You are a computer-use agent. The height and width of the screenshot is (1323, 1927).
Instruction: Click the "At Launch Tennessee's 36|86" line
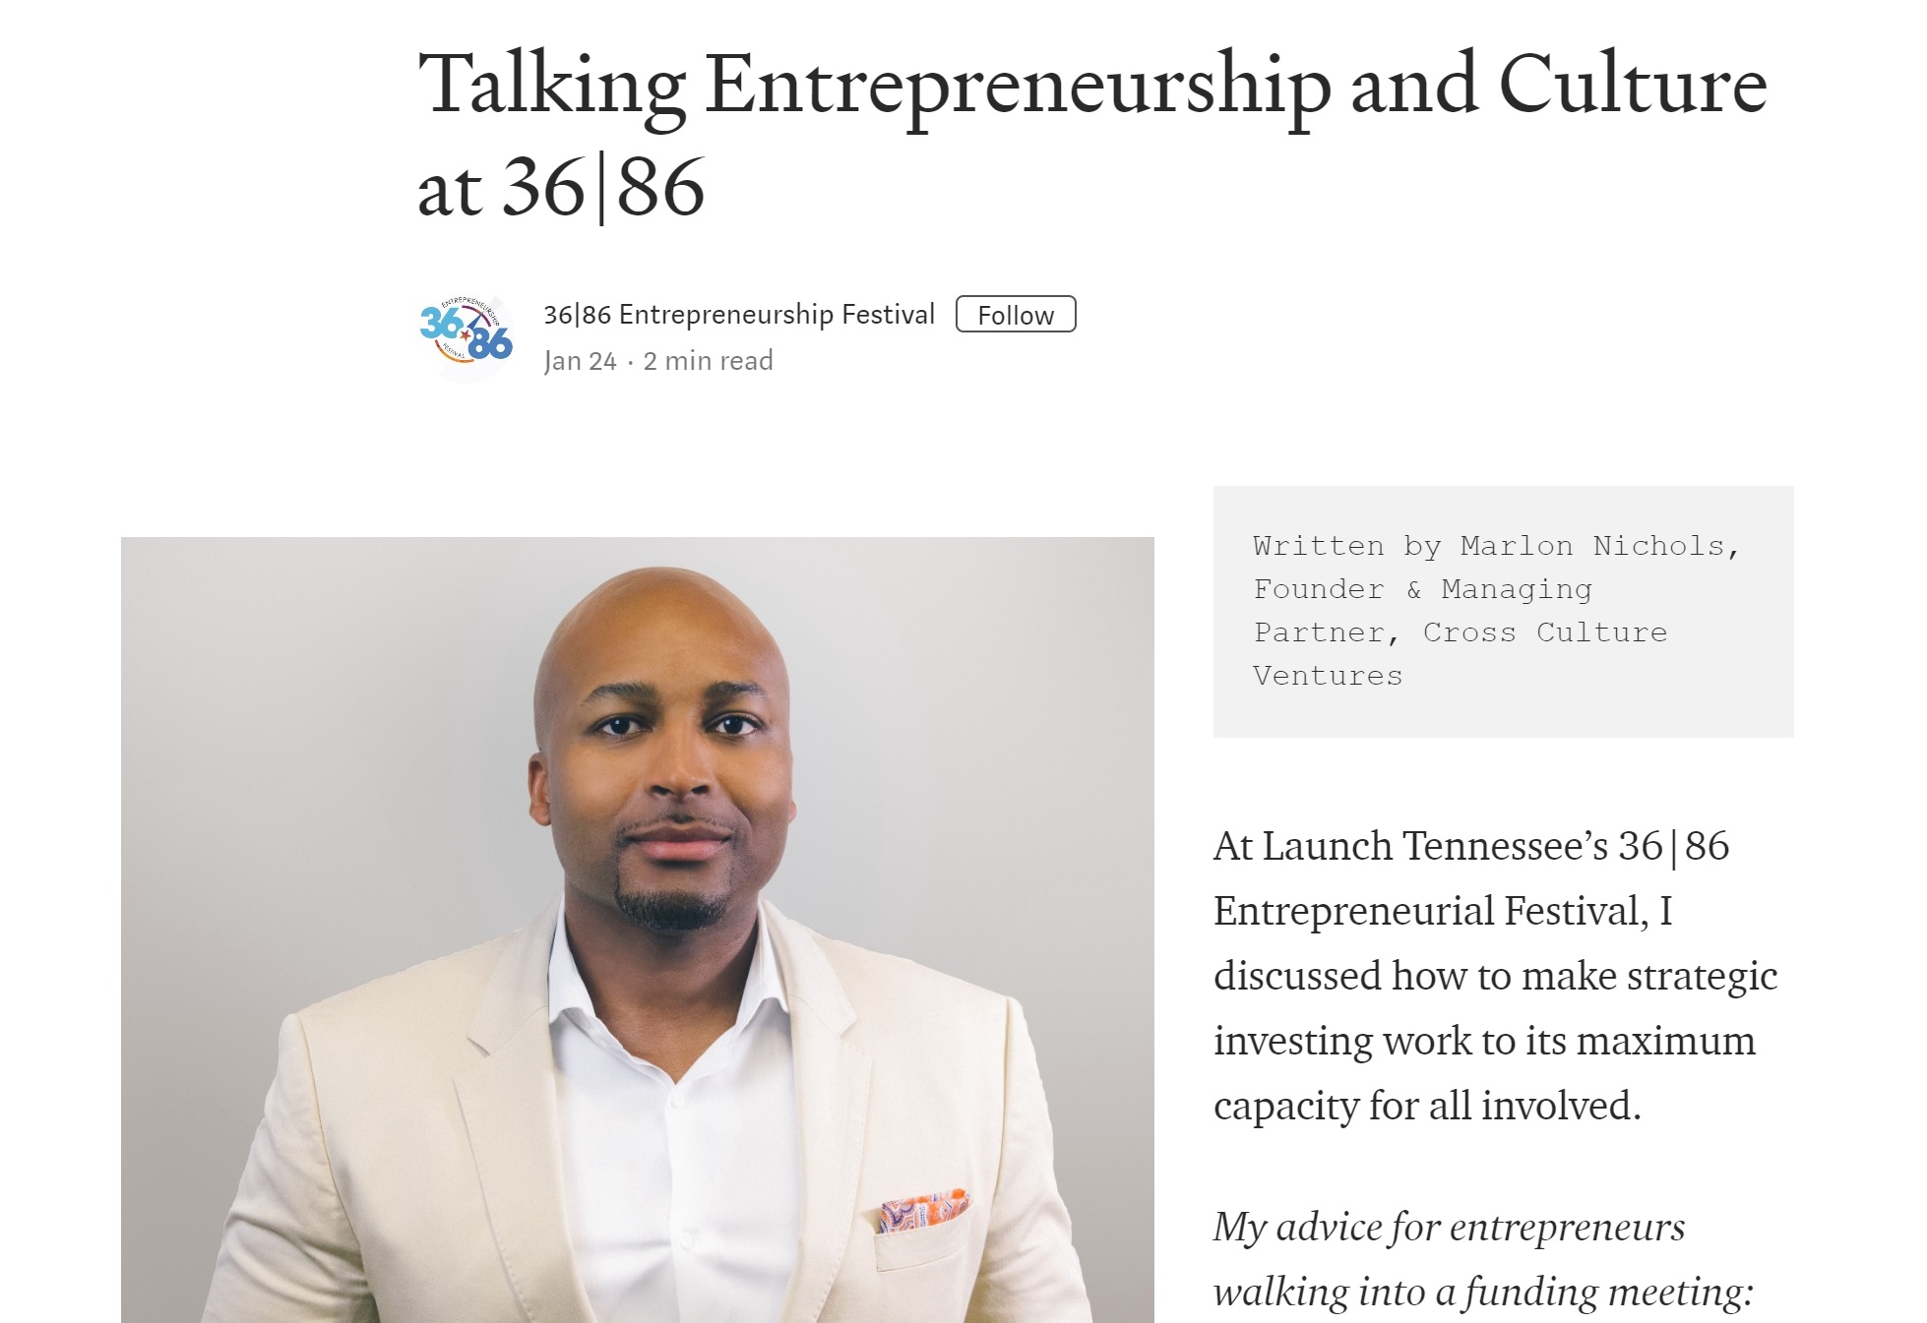(x=1471, y=846)
